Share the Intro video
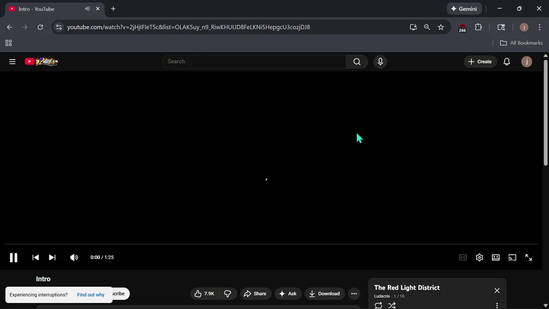549x309 pixels. (x=256, y=294)
